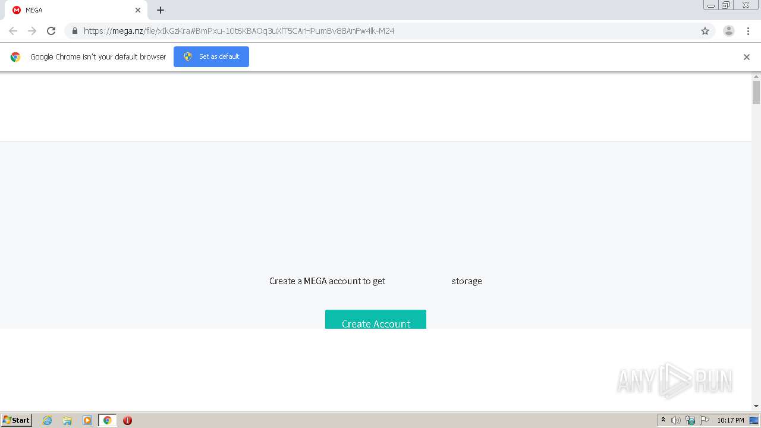Click the 10:17 PM clock
Viewport: 761px width, 428px height.
731,420
